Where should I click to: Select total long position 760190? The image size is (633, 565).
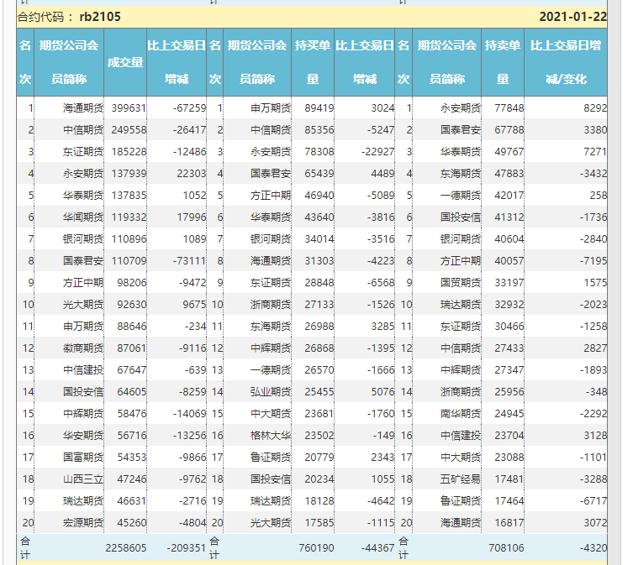click(x=316, y=547)
